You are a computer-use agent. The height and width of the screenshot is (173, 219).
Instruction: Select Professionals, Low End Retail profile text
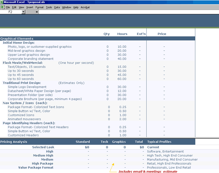point(169,168)
